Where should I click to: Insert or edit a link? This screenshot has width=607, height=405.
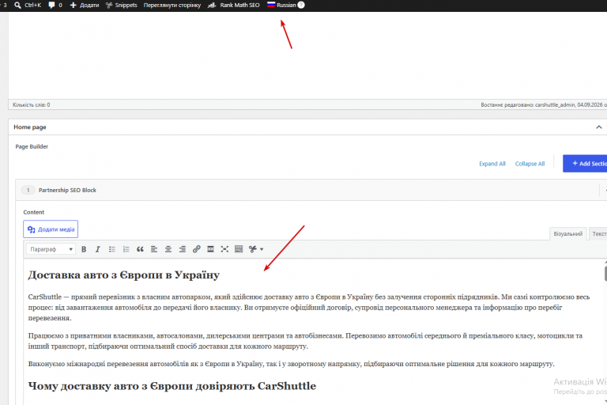coord(196,249)
